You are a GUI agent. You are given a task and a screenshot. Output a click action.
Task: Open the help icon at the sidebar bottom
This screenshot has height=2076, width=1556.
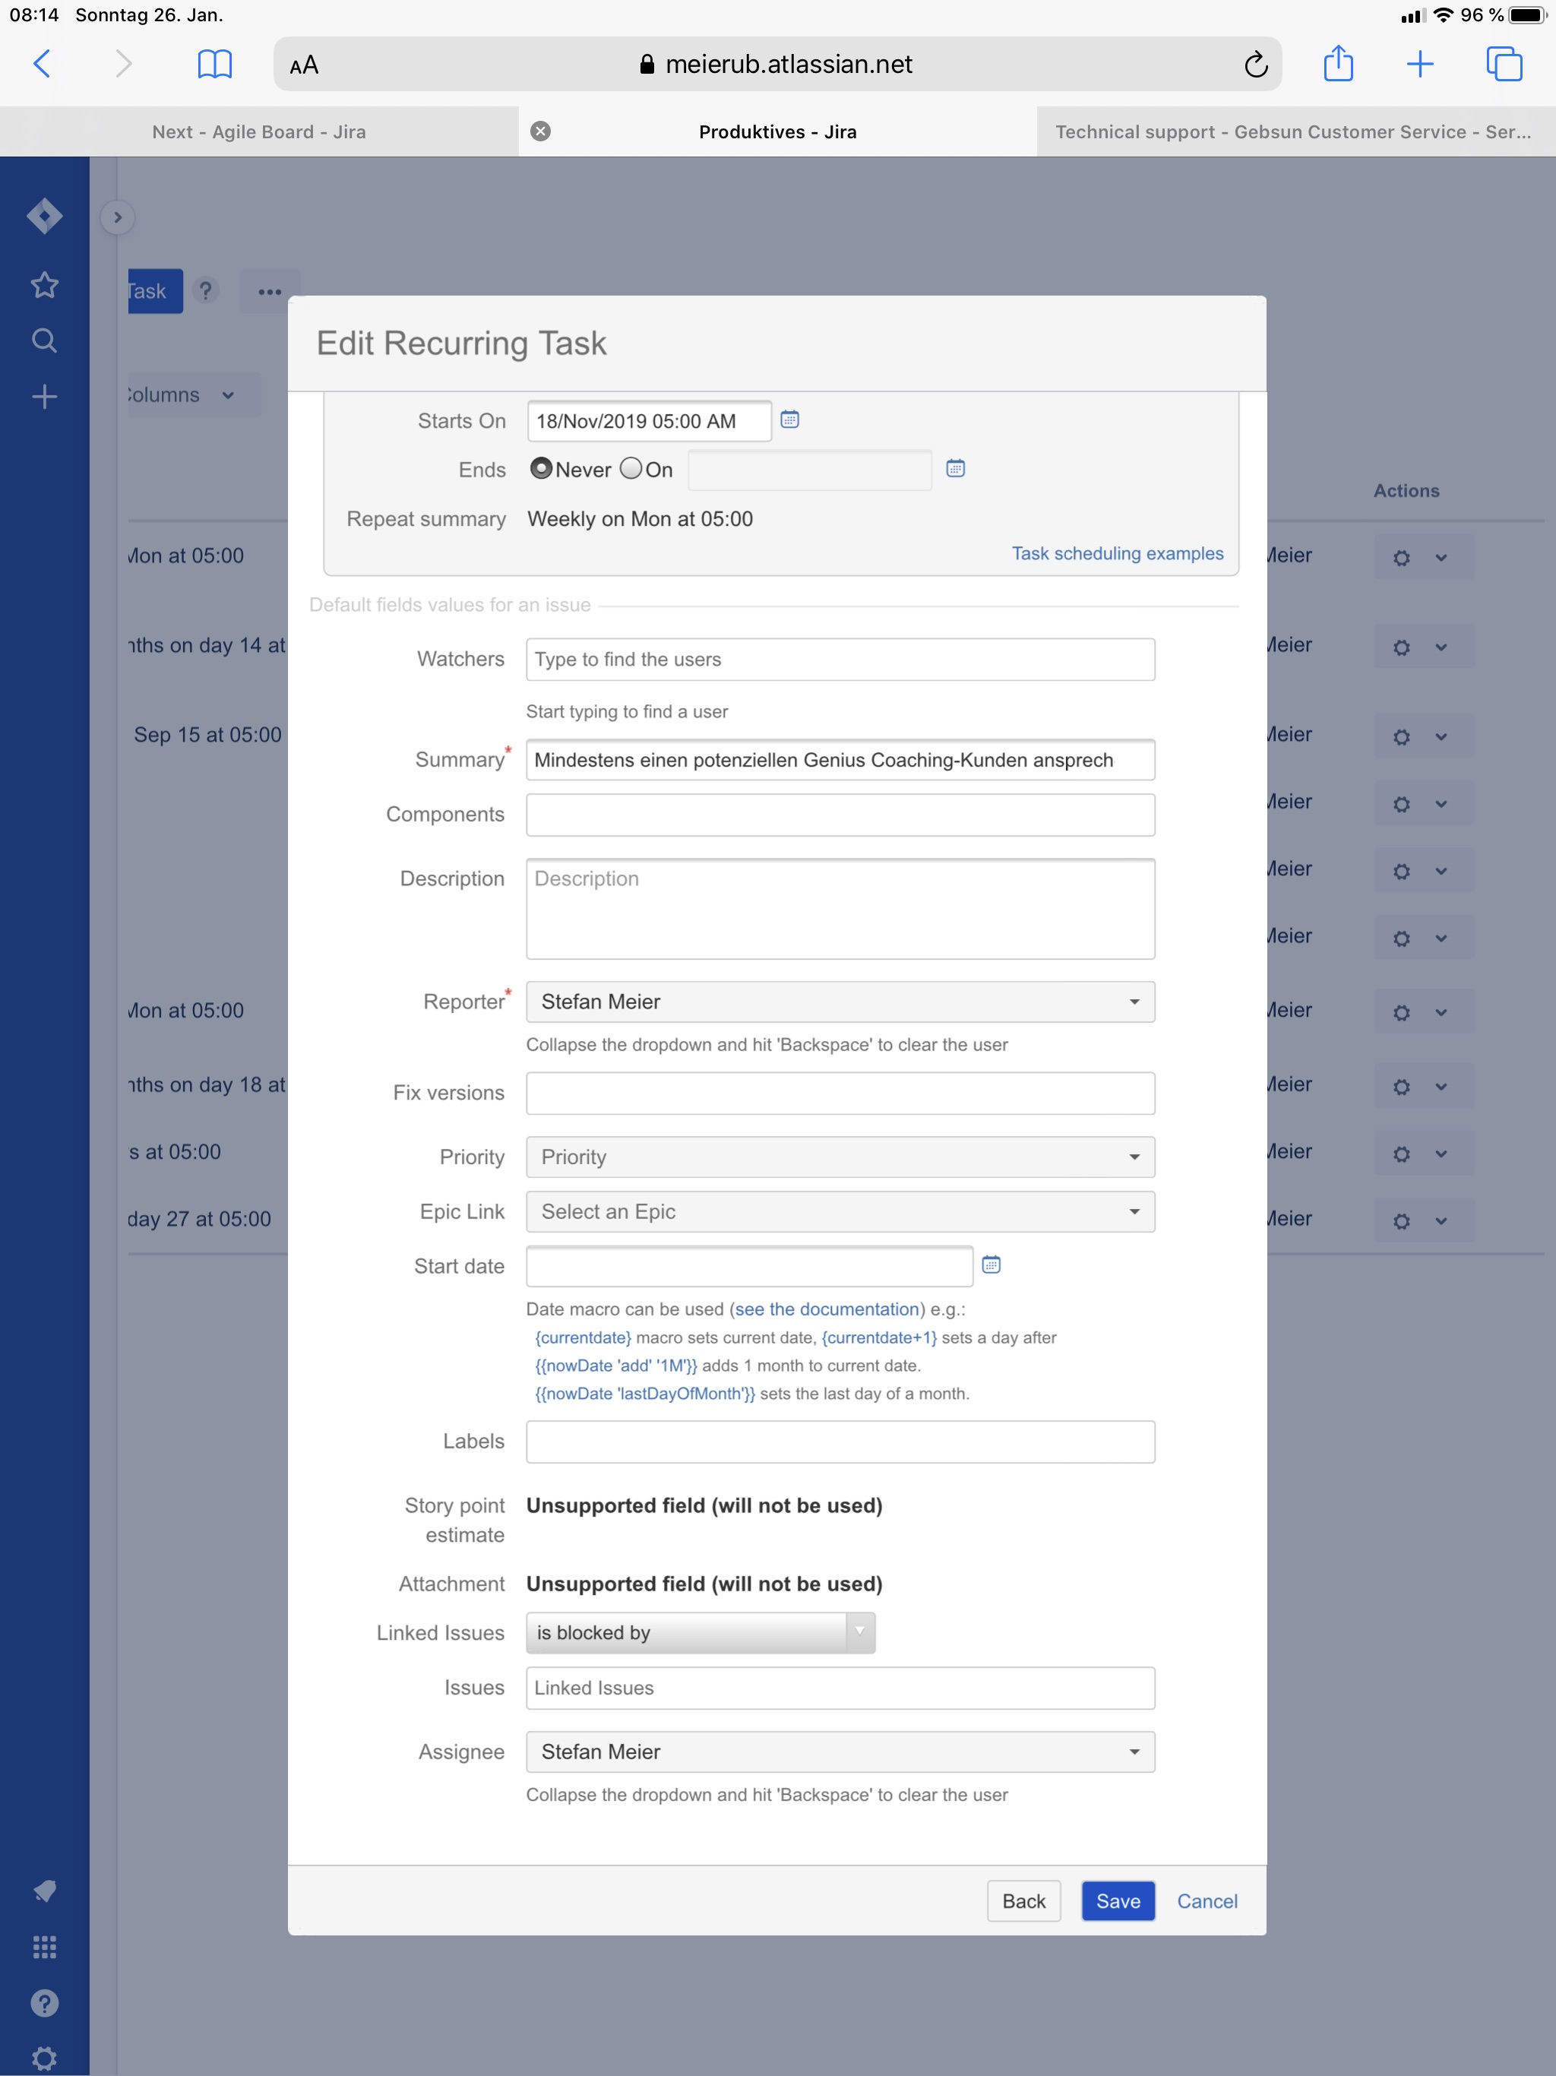pyautogui.click(x=44, y=2004)
